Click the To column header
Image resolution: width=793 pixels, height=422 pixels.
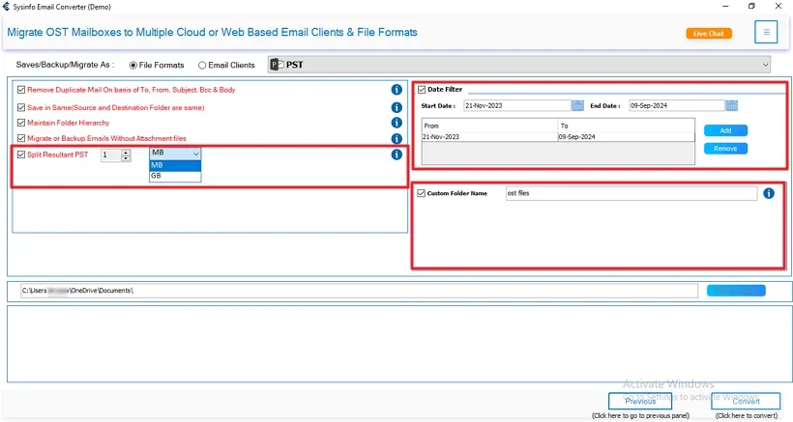coord(626,126)
